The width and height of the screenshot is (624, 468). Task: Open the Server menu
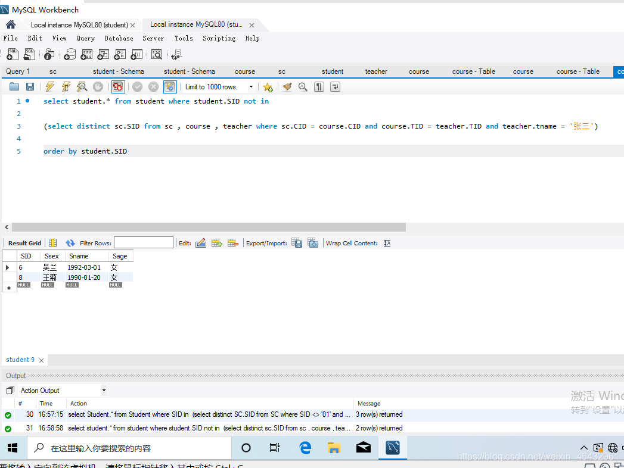pyautogui.click(x=153, y=38)
